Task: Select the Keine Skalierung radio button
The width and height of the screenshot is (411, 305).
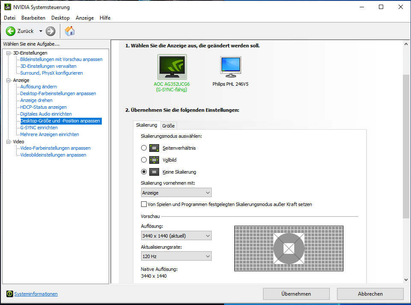Action: tap(144, 172)
